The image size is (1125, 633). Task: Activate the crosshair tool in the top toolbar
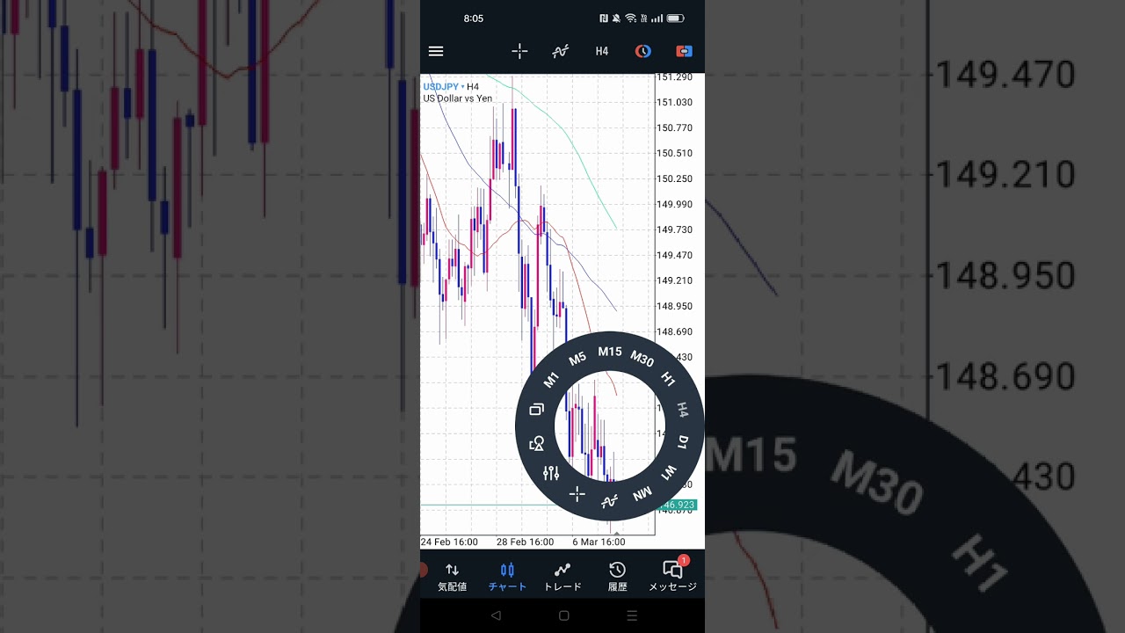[x=519, y=51]
